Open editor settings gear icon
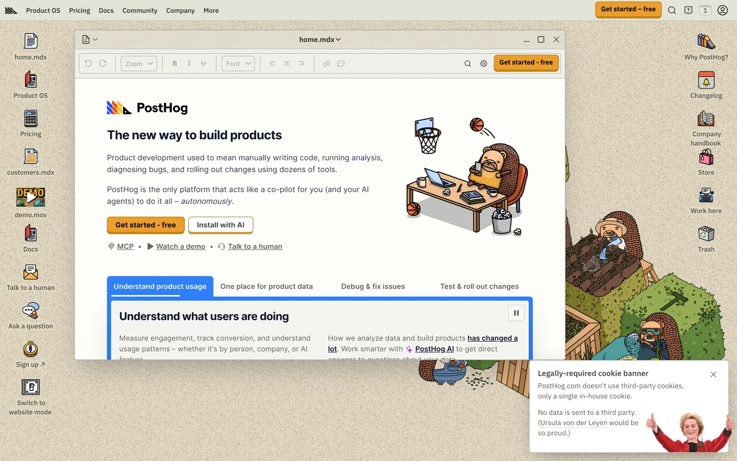The image size is (737, 461). (484, 63)
